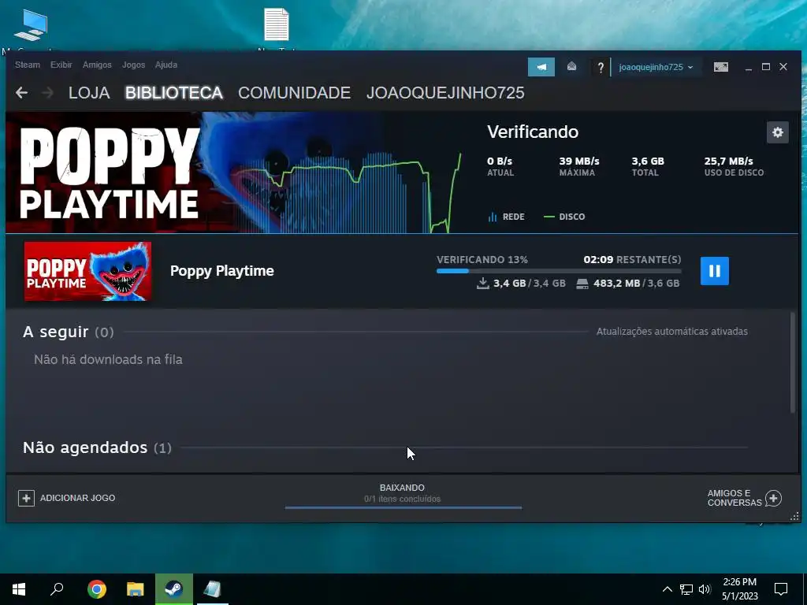807x605 pixels.
Task: Open the Windows notification center
Action: click(781, 589)
